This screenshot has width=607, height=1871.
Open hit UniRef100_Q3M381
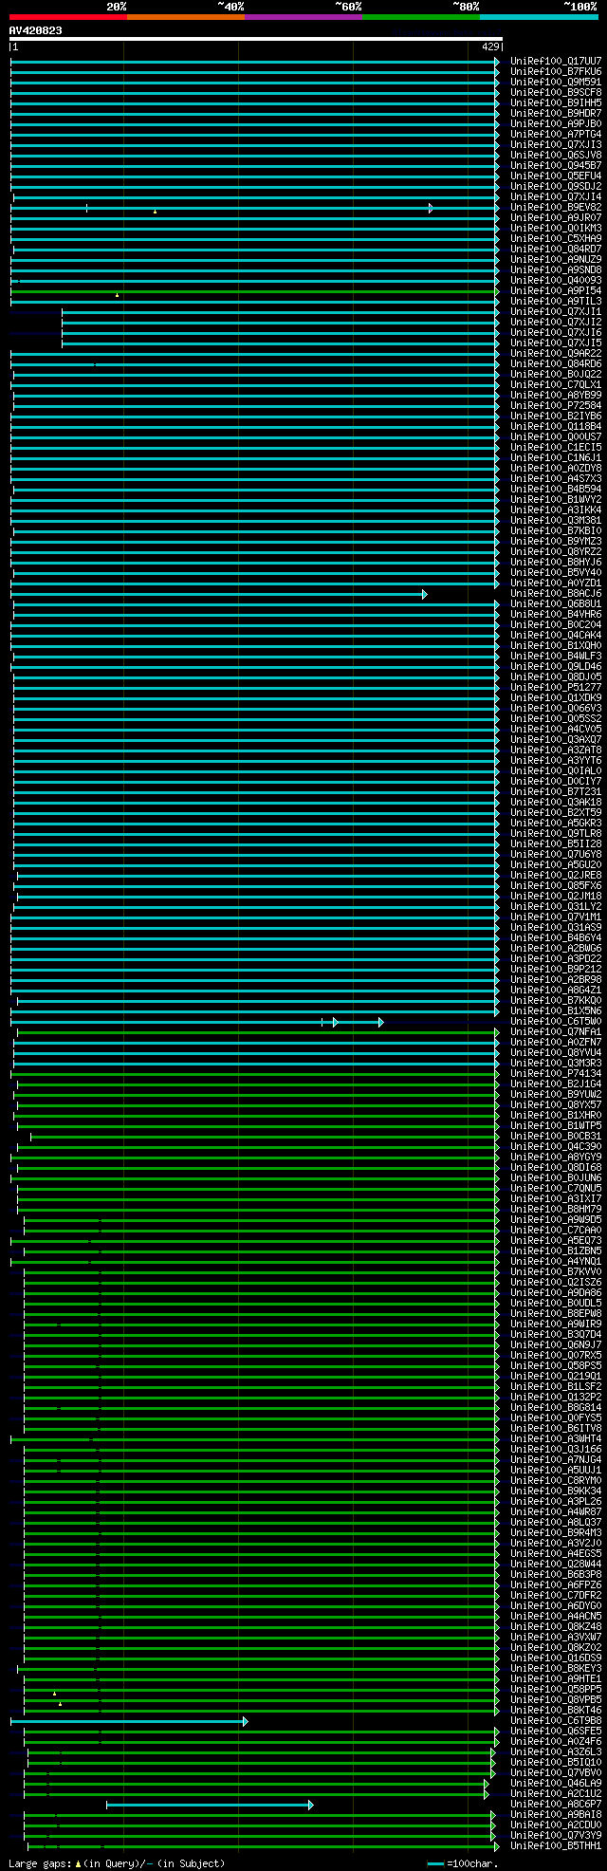click(x=556, y=521)
